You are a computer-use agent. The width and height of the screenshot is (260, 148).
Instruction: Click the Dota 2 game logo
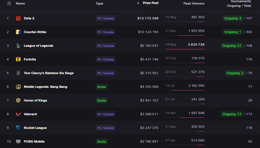click(18, 18)
